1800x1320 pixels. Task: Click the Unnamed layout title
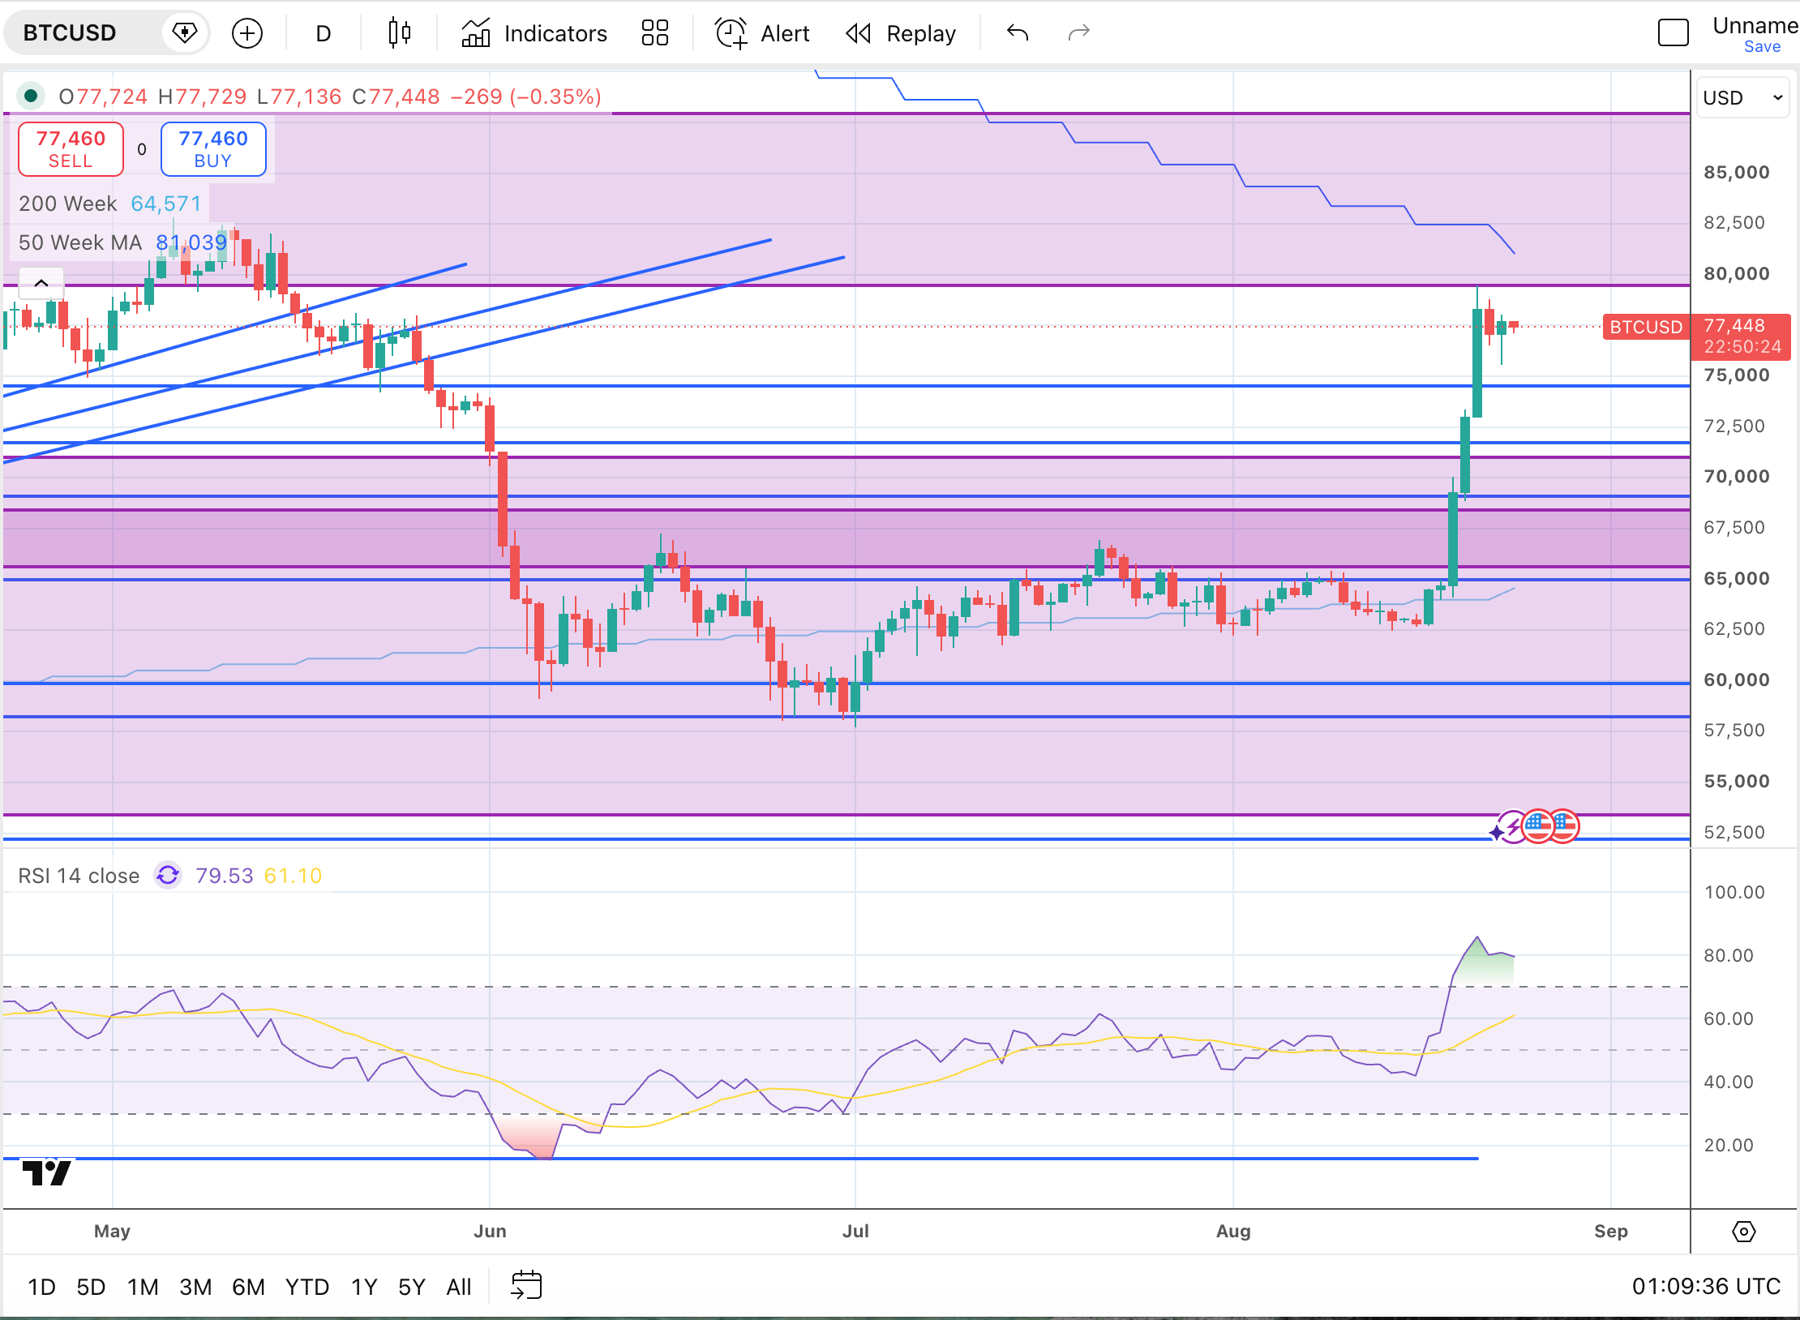(x=1755, y=26)
